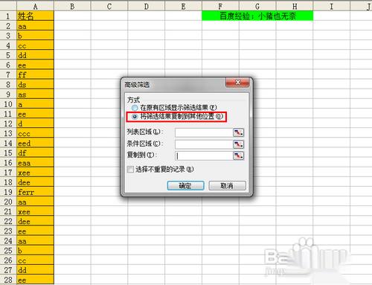Click cell A10 containing a
Viewport: 372px width, 285px height.
click(x=35, y=104)
